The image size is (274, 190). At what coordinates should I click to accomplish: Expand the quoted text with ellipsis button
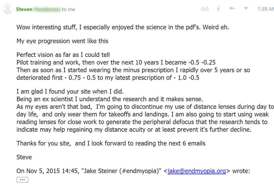[x=22, y=180]
